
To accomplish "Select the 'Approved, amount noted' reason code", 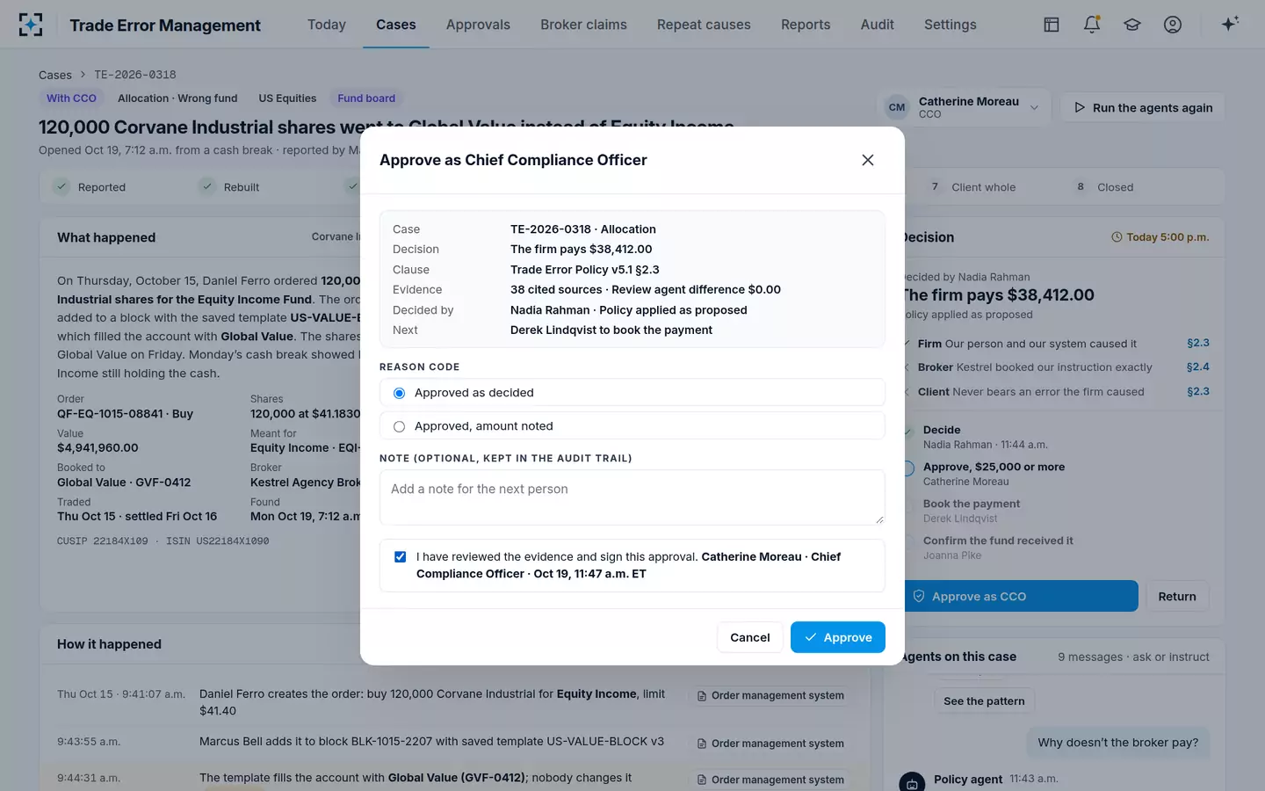I will pos(632,426).
